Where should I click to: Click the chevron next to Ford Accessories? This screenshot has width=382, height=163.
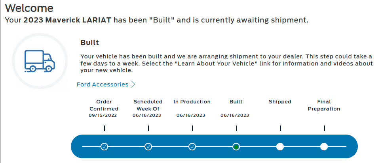[x=133, y=84]
